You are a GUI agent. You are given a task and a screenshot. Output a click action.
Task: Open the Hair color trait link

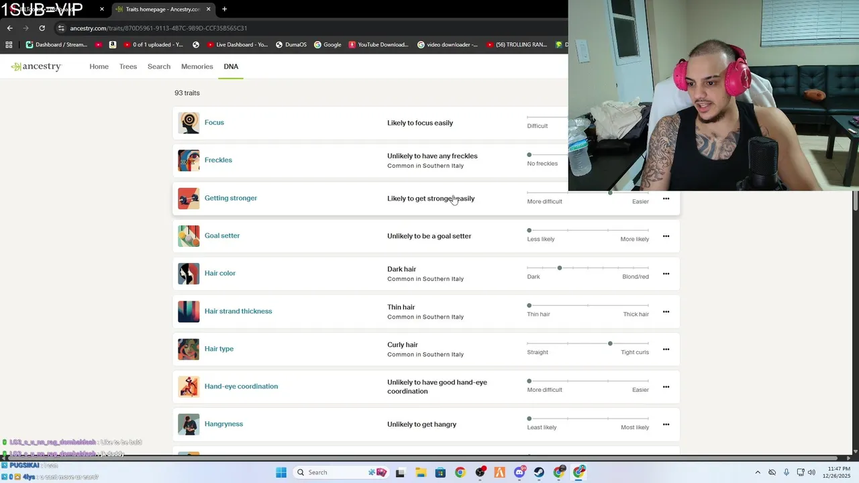(x=220, y=273)
